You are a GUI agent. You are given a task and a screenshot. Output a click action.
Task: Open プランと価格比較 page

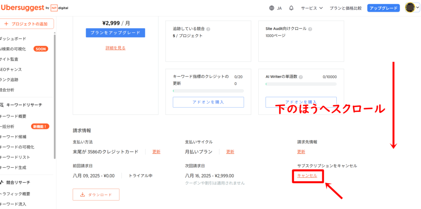345,8
